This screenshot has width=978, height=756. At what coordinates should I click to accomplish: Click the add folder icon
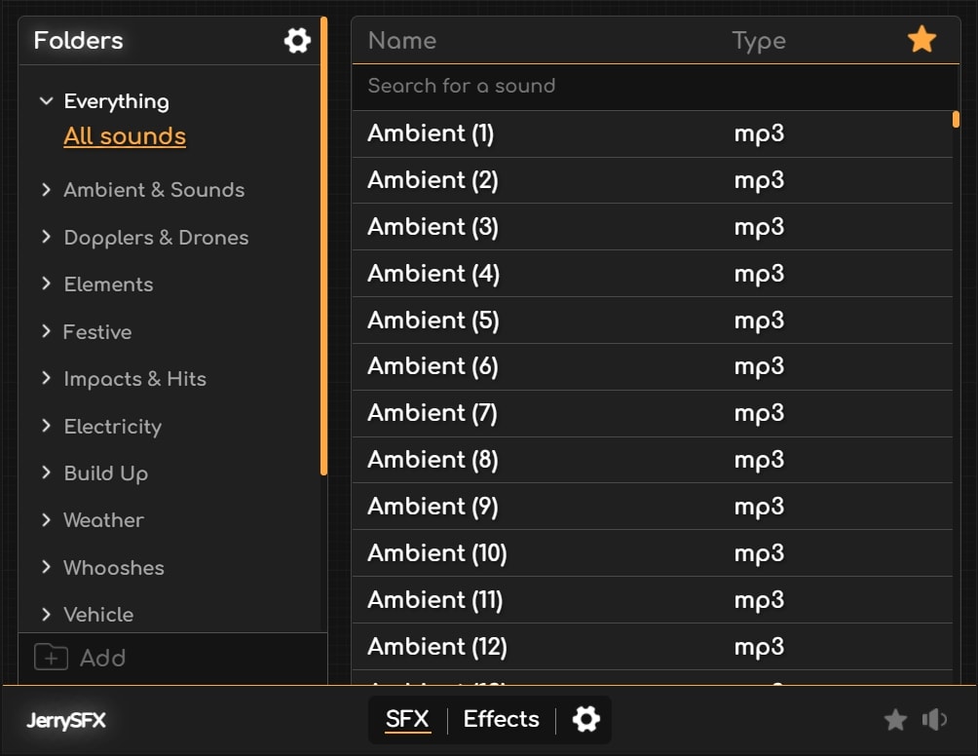click(51, 658)
